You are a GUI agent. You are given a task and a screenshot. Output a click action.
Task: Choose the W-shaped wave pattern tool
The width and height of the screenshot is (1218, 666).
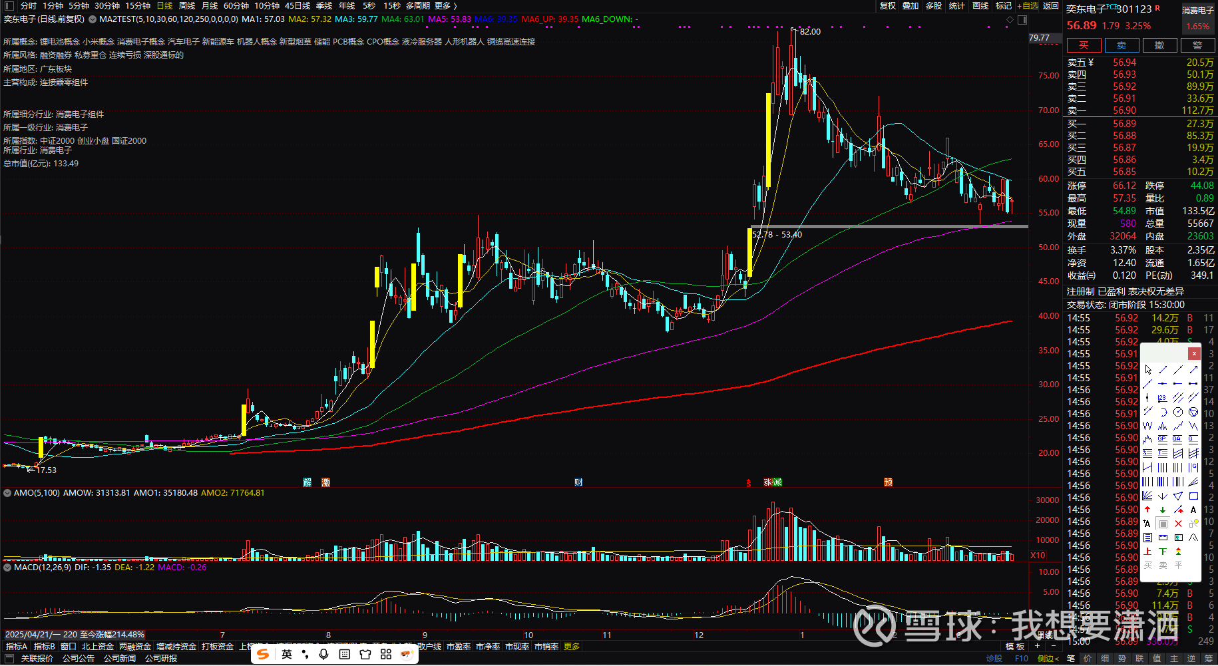pos(1148,426)
